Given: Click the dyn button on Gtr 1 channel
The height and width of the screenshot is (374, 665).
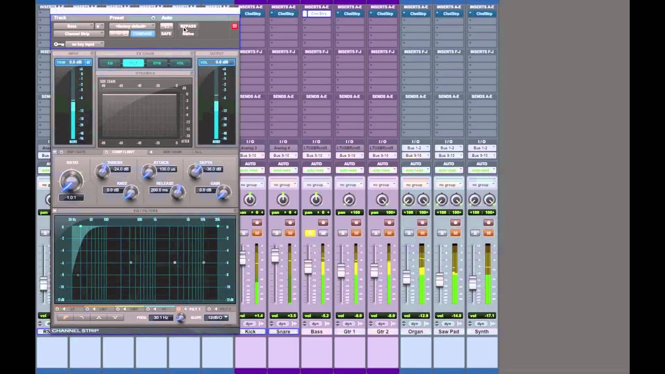Looking at the screenshot, I should [349, 324].
